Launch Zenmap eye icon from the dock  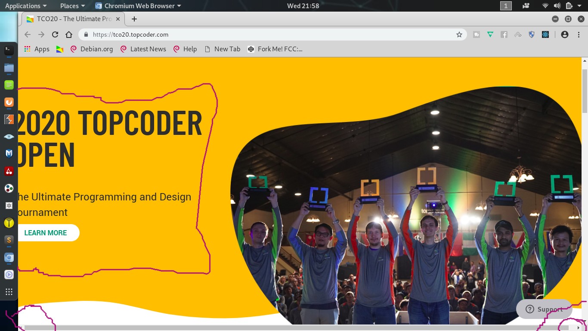click(9, 137)
